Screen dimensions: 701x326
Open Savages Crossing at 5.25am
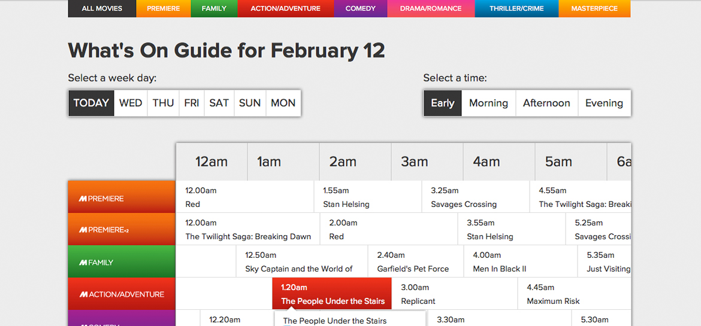click(599, 229)
